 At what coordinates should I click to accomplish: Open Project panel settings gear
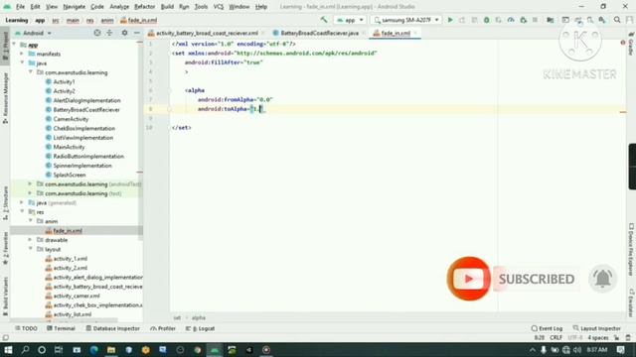(124, 33)
